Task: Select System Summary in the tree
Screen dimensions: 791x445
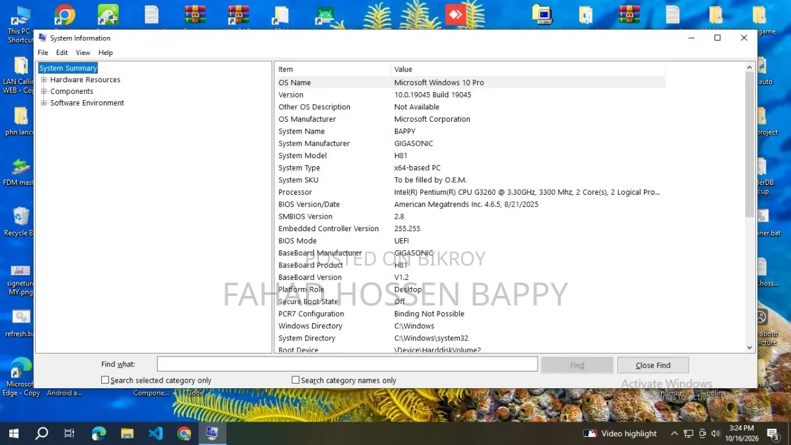Action: click(x=68, y=68)
